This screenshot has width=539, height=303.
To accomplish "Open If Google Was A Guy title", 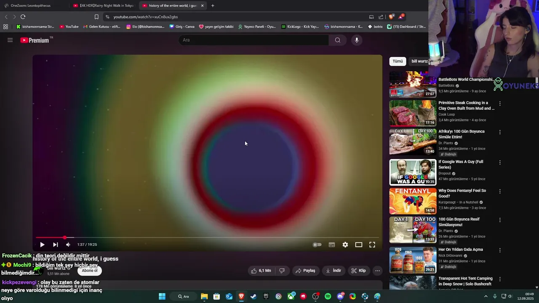I will point(461,164).
